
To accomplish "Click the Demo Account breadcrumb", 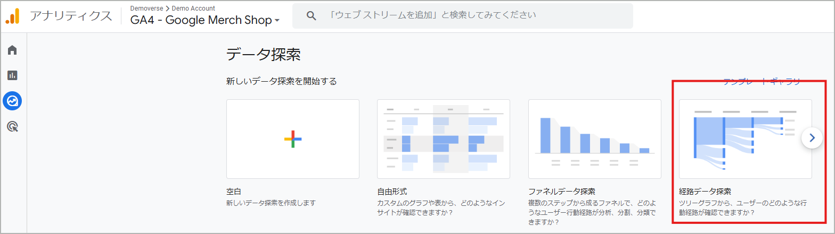I will (193, 8).
